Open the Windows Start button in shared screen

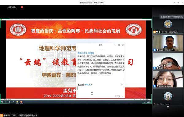[2, 102]
